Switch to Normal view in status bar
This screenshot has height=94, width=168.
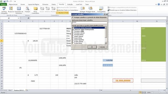[x=140, y=92]
